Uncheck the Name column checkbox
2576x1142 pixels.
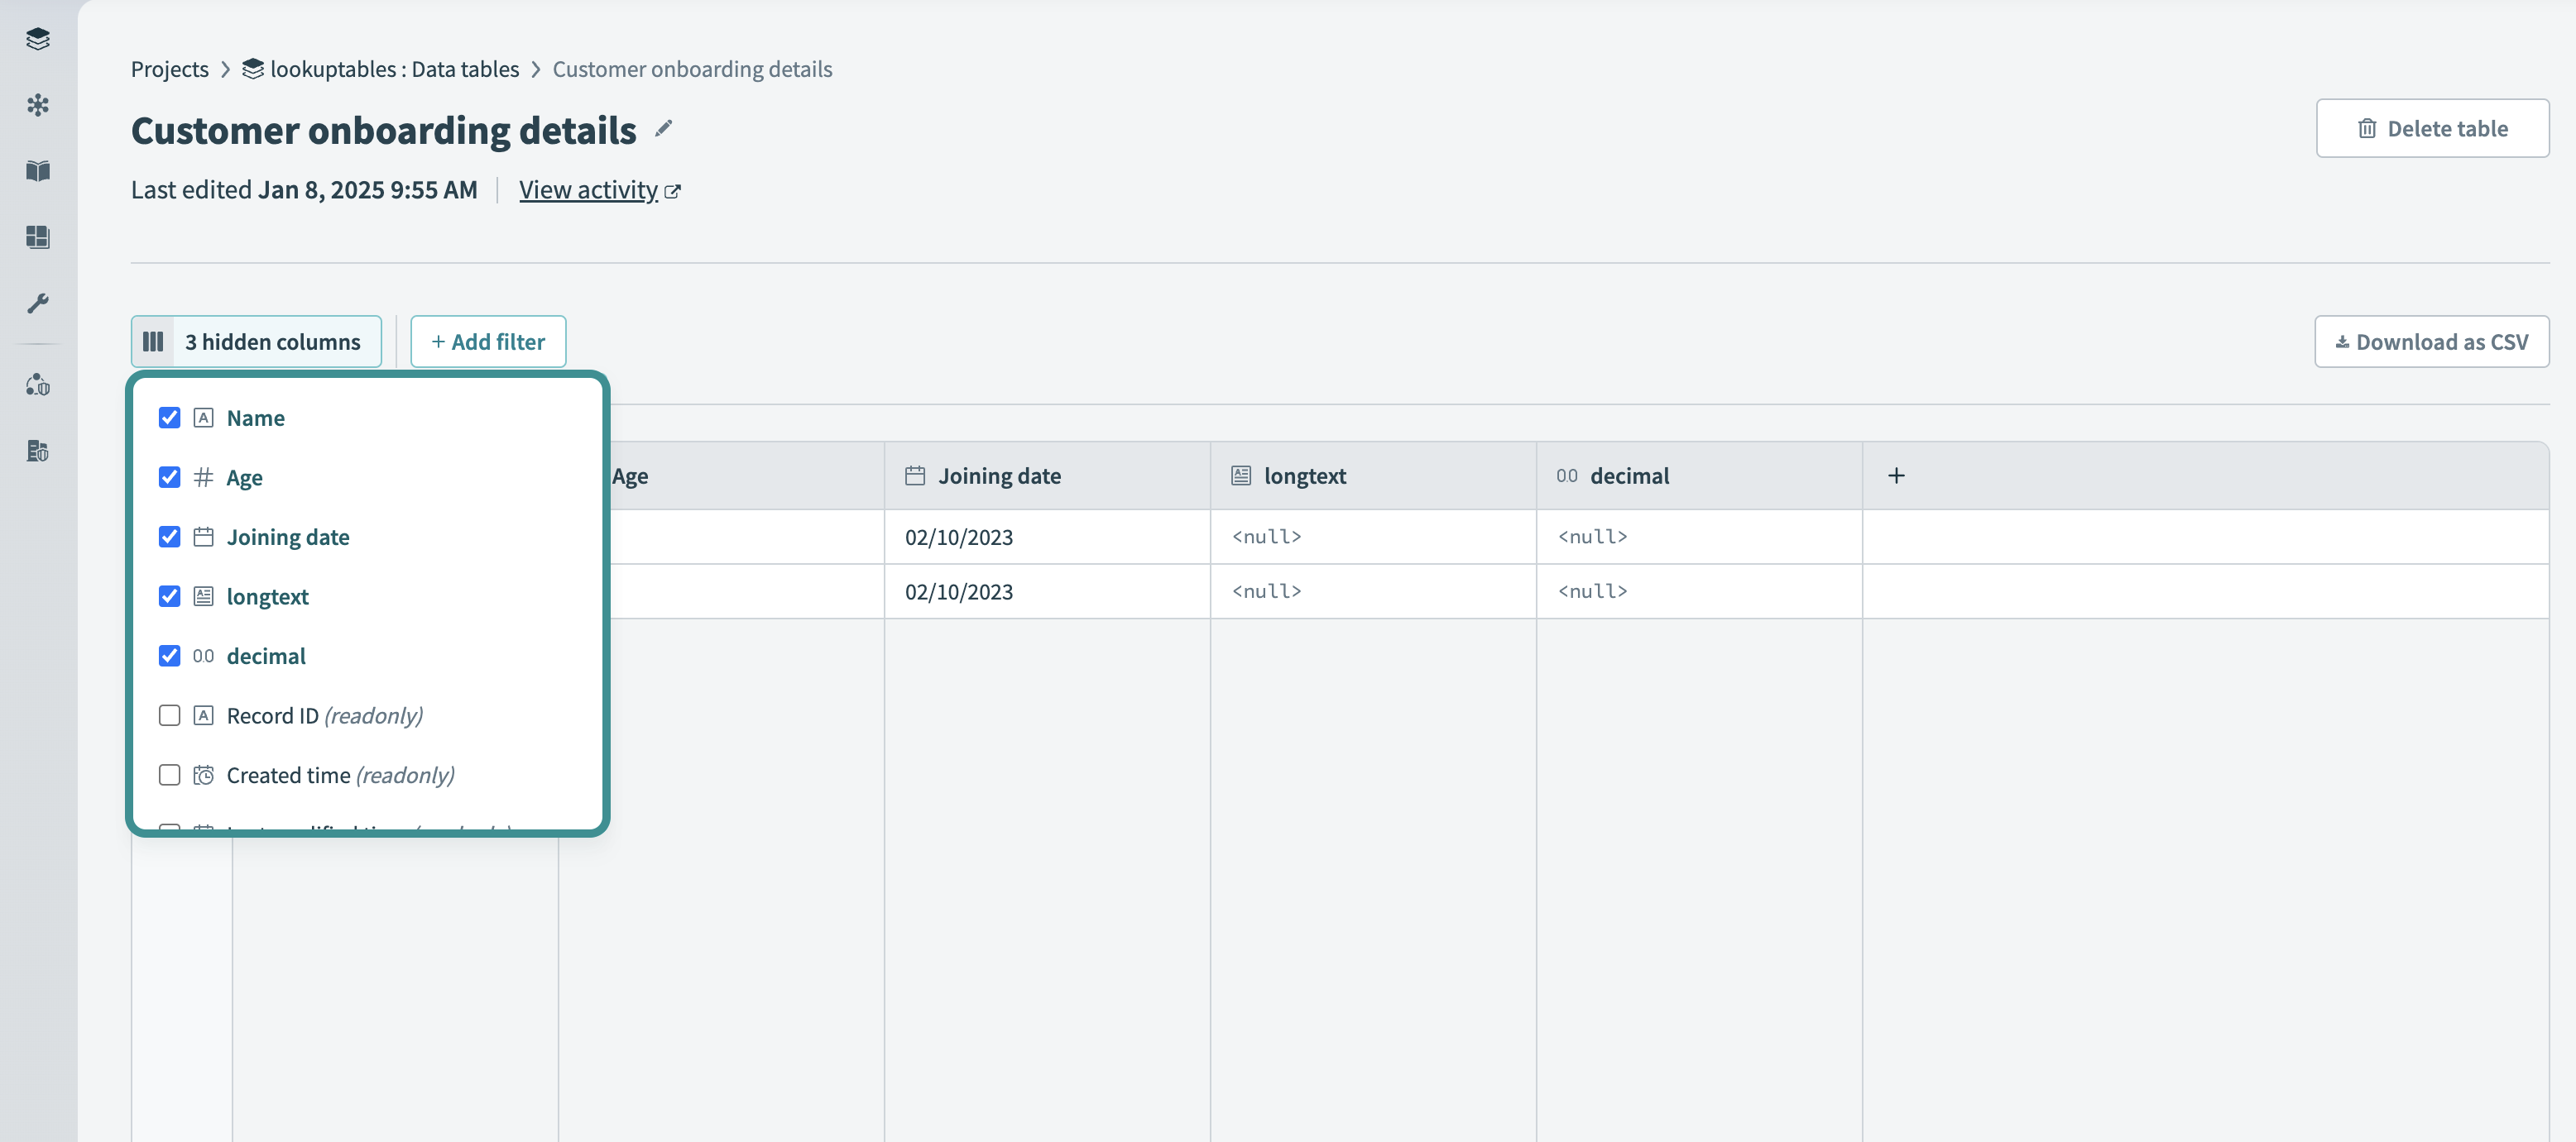point(170,418)
